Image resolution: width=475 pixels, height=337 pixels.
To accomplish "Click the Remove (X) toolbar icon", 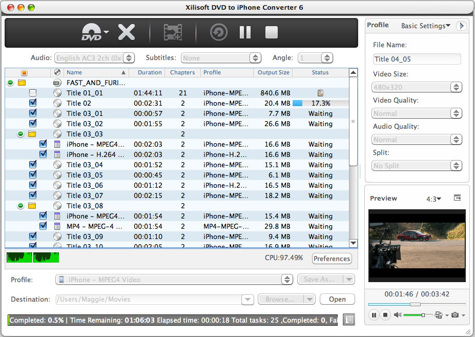I will pos(127,32).
